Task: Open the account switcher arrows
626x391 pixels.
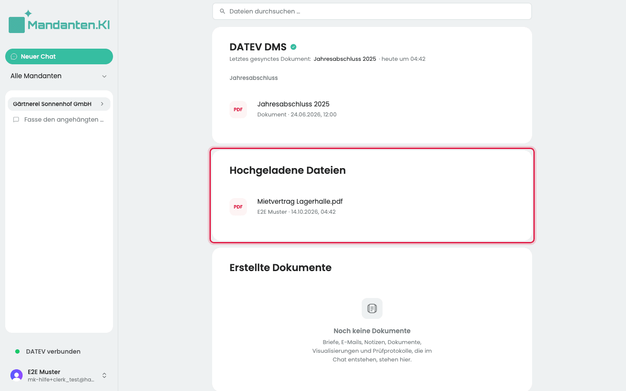Action: click(x=104, y=375)
